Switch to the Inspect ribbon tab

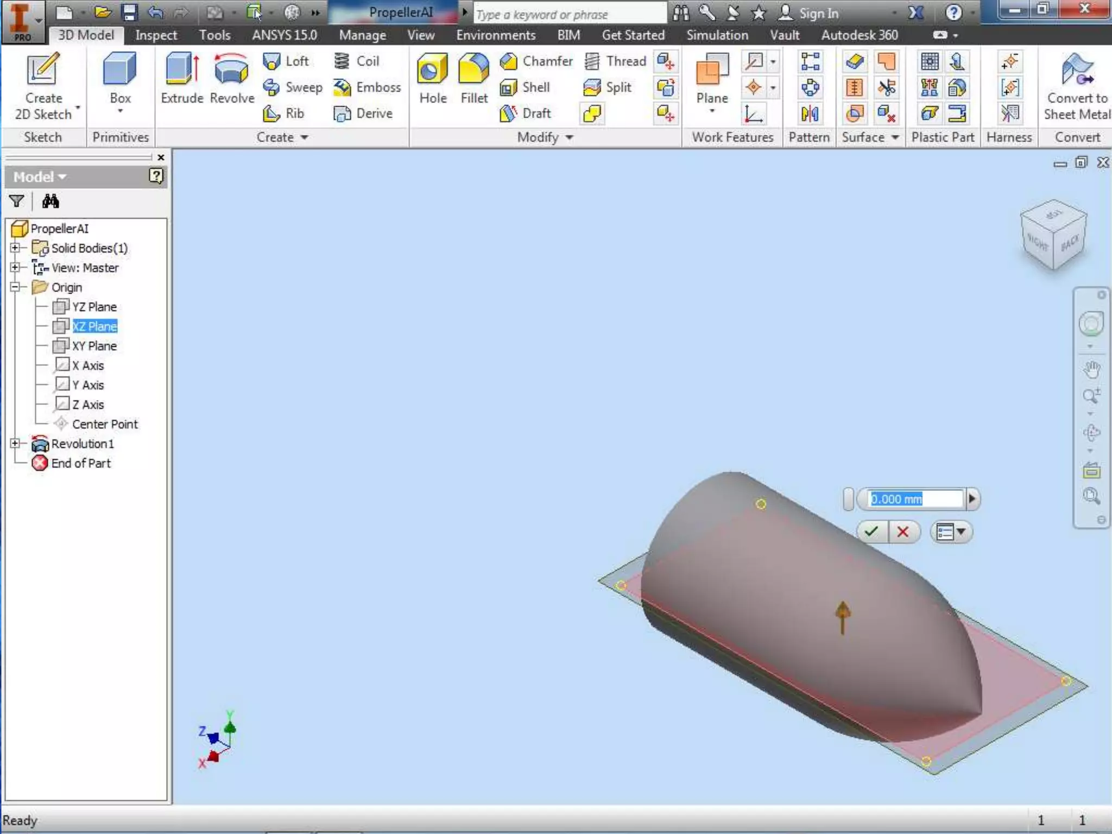click(x=156, y=35)
